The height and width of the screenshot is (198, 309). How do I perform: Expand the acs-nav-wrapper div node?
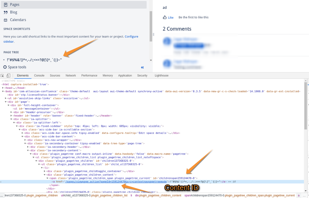[25, 140]
